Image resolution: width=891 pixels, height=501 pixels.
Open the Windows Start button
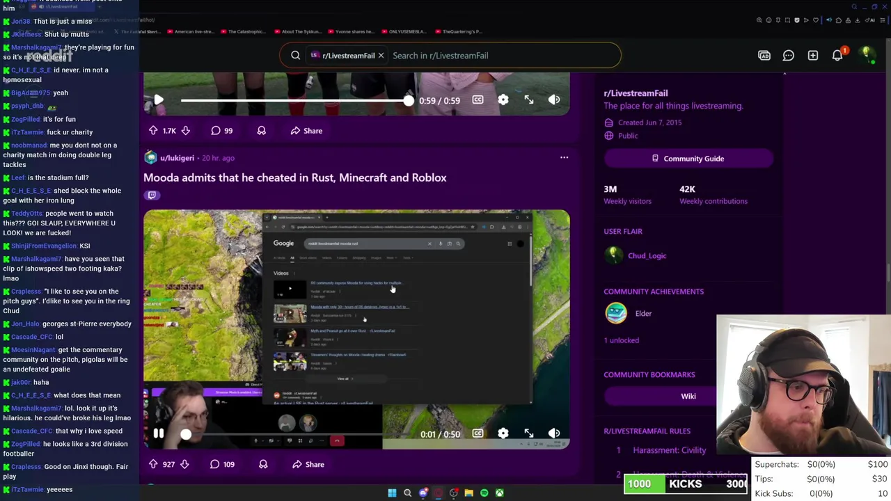coord(392,493)
